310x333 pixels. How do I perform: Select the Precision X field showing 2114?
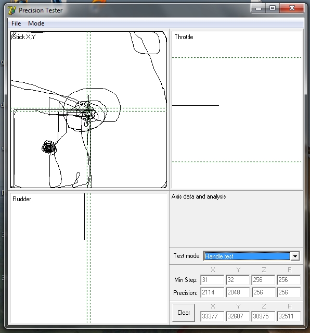[212, 292]
